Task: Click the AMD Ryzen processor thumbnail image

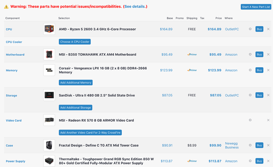Action: tap(49, 29)
